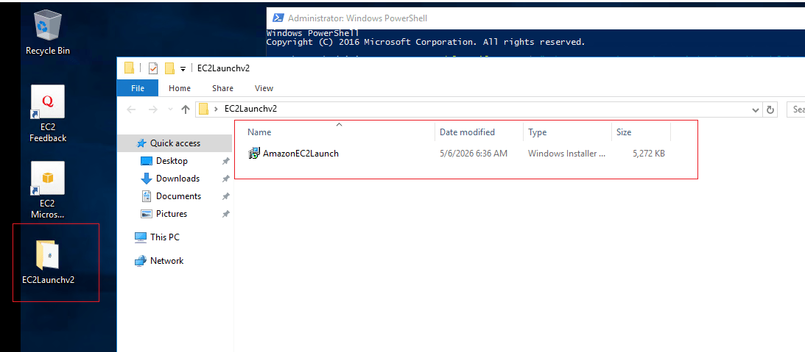The width and height of the screenshot is (805, 352).
Task: Click the address bar folder icon
Action: (x=204, y=109)
